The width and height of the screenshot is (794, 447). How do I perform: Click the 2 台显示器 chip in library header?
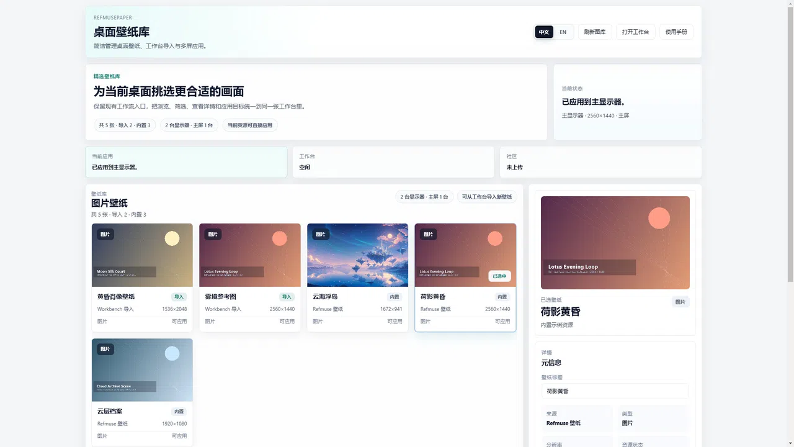coord(424,197)
